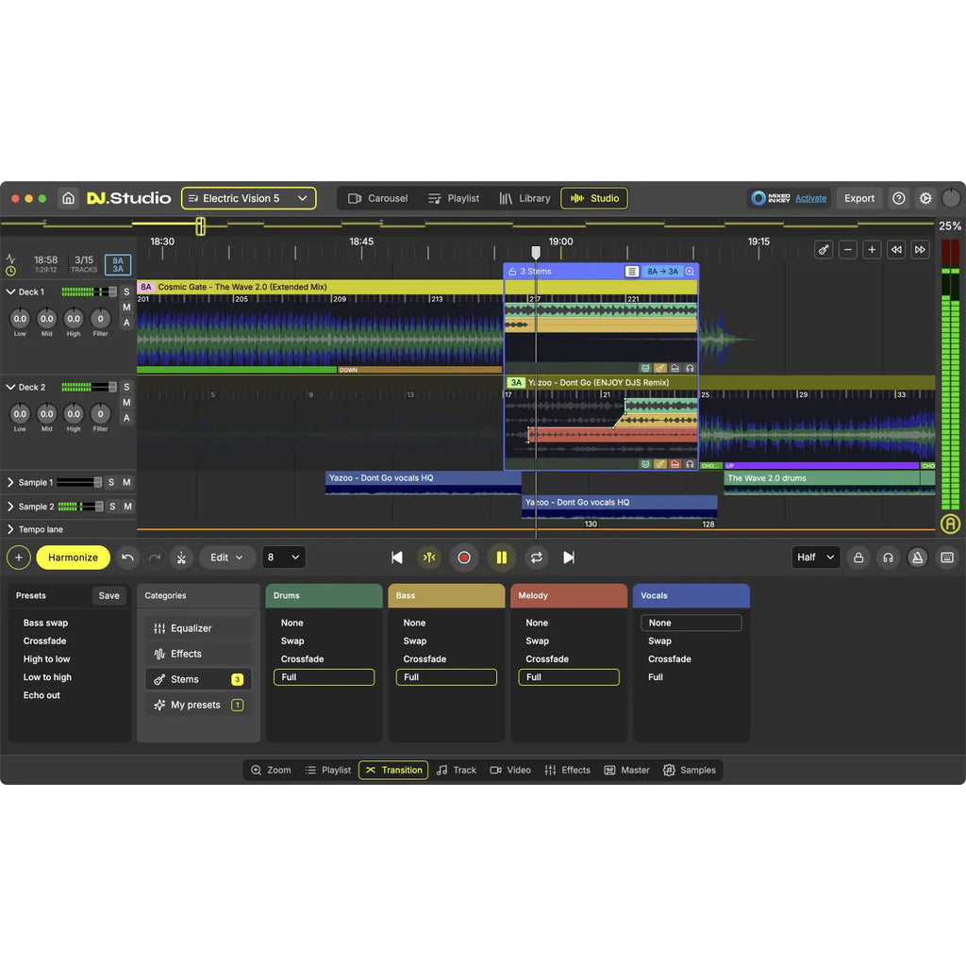The image size is (966, 966).
Task: Click the automix A circle icon
Action: (950, 525)
